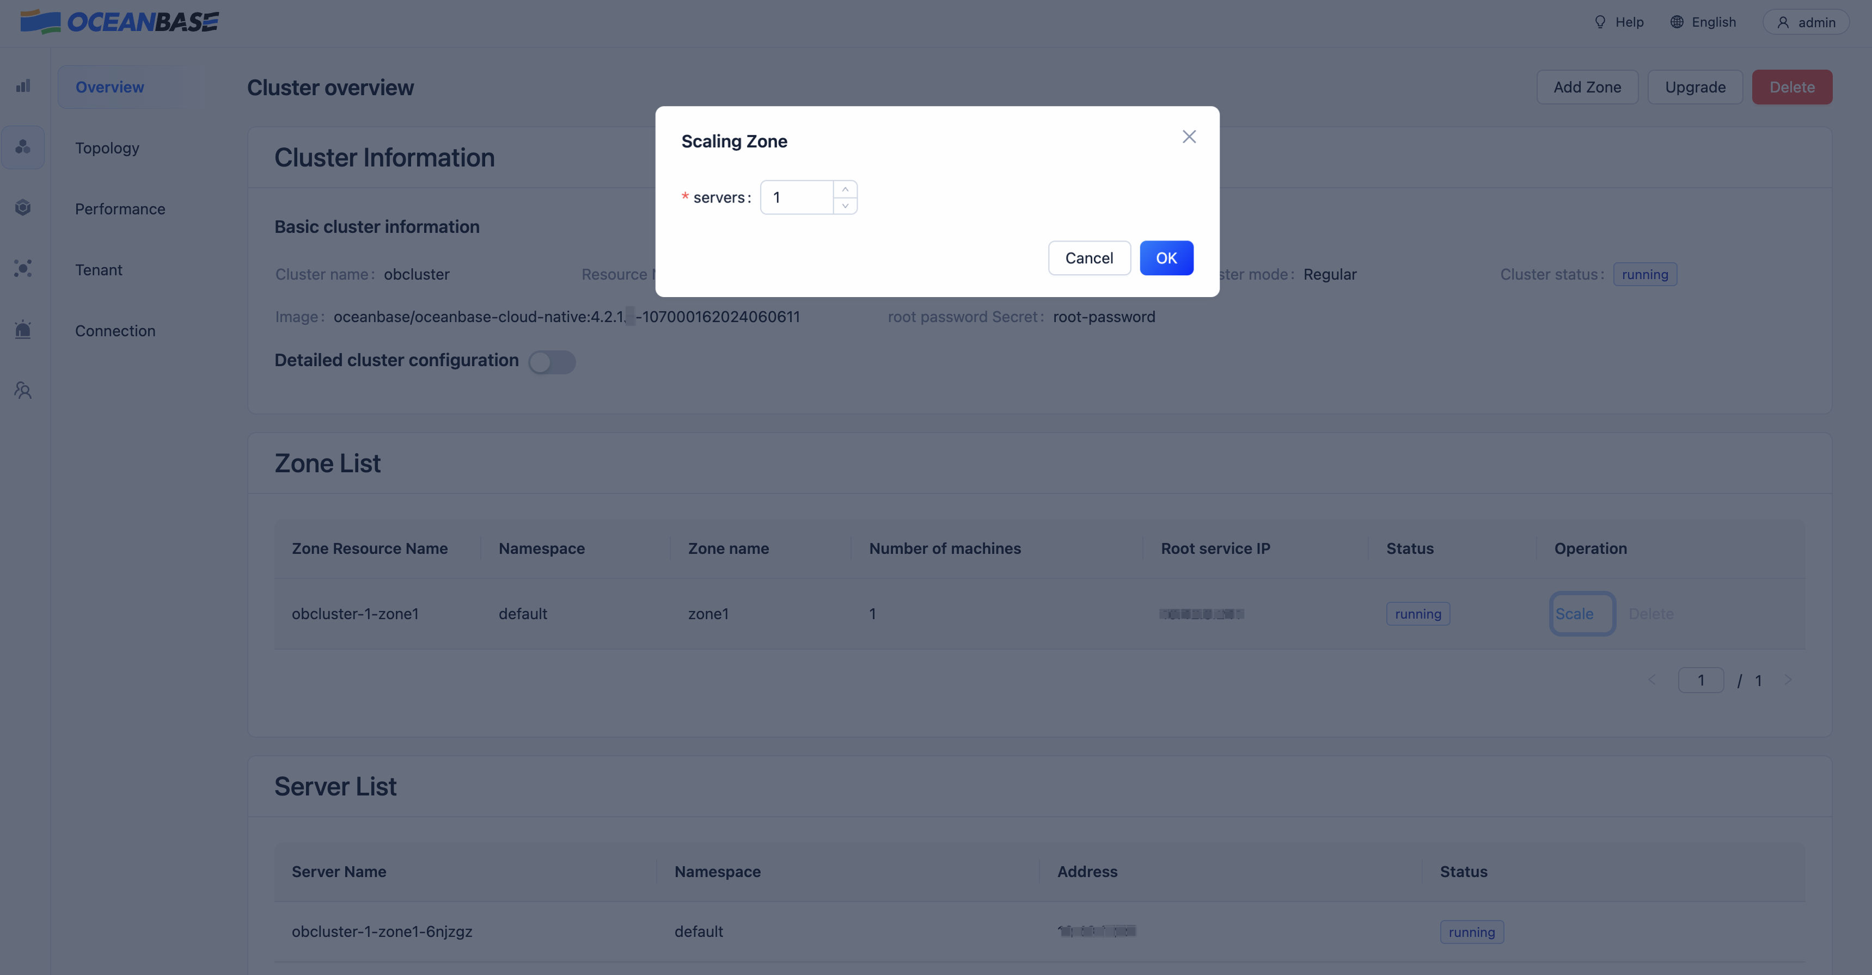Viewport: 1872px width, 975px height.
Task: Click the Upgrade button
Action: (1694, 87)
